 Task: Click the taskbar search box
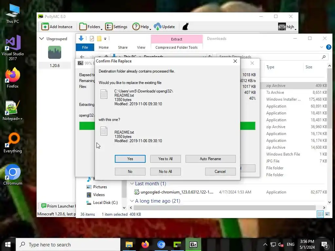(68, 244)
